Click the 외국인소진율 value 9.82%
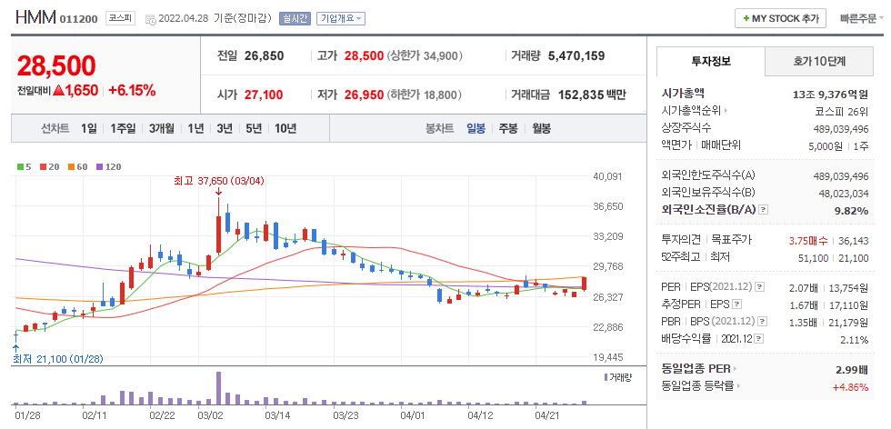This screenshot has width=891, height=429. [x=853, y=211]
